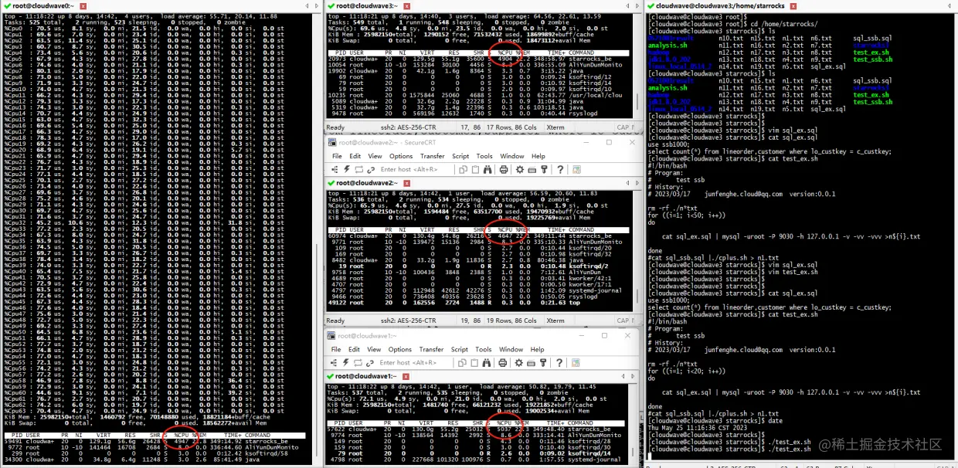Screen dimensions: 958x468
Task: Open Help menu in cloudwave1 SecureCRT window
Action: tap(537, 349)
